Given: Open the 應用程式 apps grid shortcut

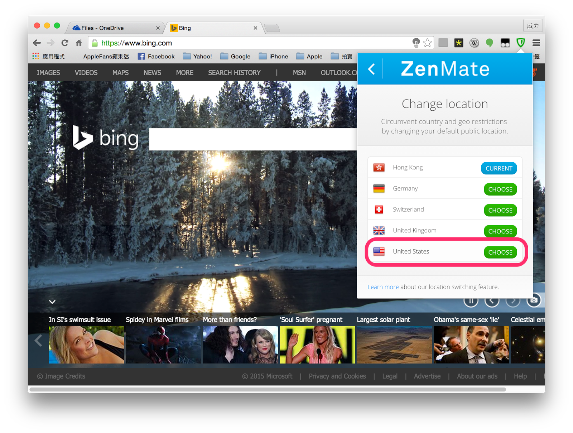Looking at the screenshot, I should pos(49,56).
